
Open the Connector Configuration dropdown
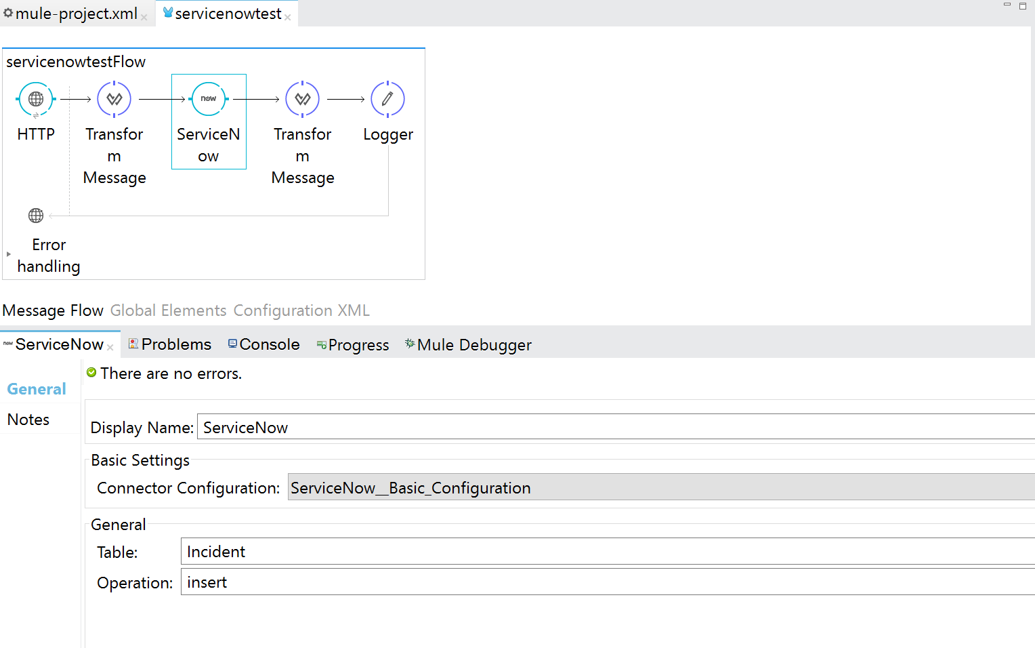point(661,487)
